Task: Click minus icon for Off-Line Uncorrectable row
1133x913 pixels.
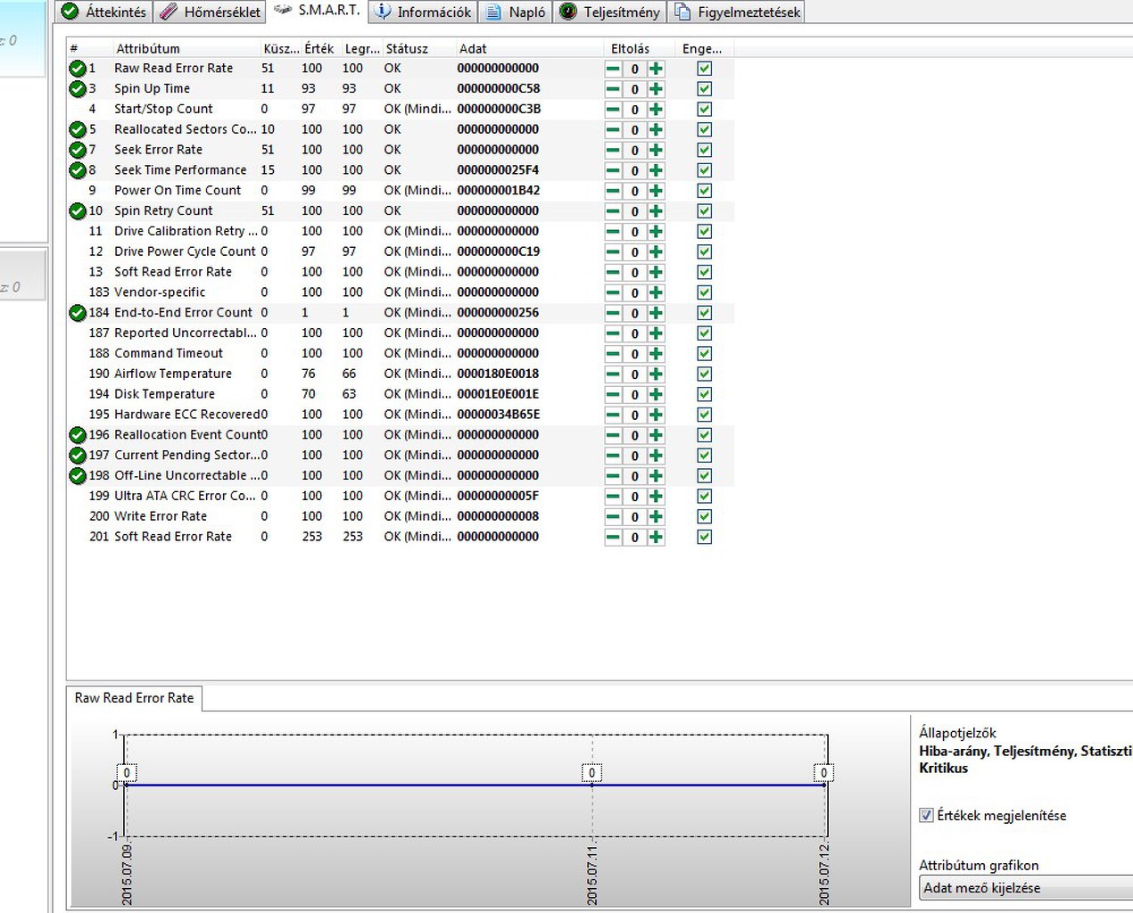Action: point(613,476)
